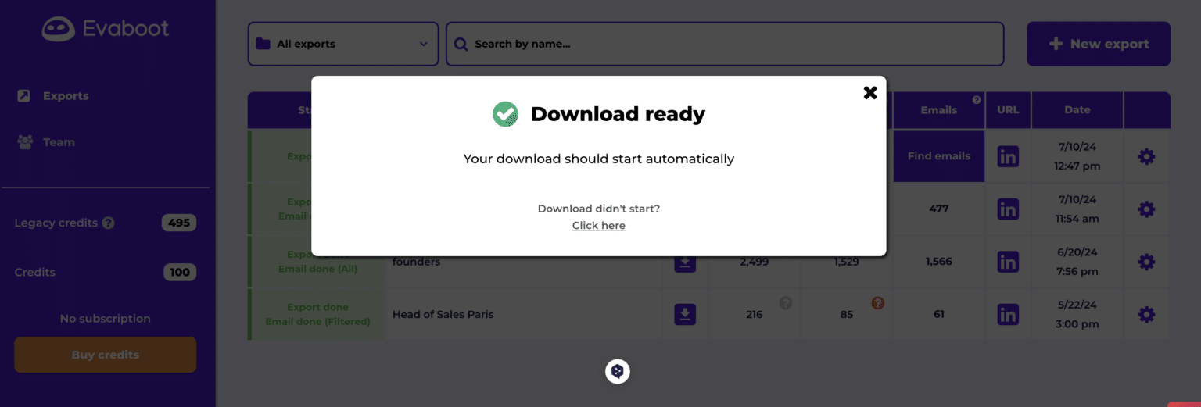The width and height of the screenshot is (1201, 407).
Task: Click the 'Click here' download link
Action: pos(598,226)
